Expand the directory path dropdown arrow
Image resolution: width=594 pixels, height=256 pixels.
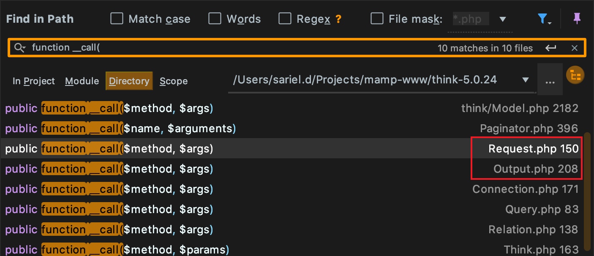point(526,80)
